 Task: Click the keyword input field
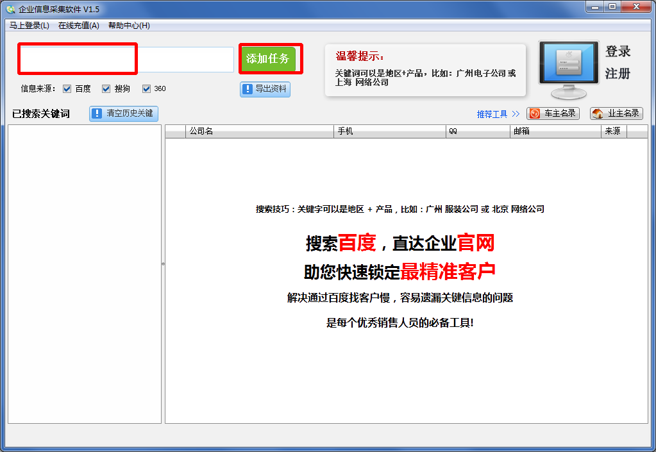coord(127,59)
